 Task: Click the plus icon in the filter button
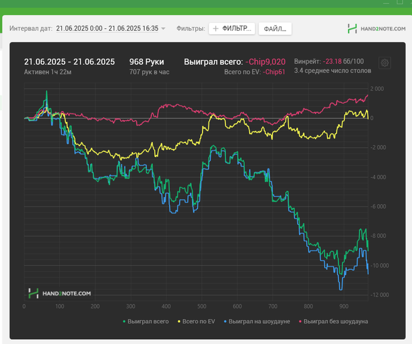tap(215, 28)
